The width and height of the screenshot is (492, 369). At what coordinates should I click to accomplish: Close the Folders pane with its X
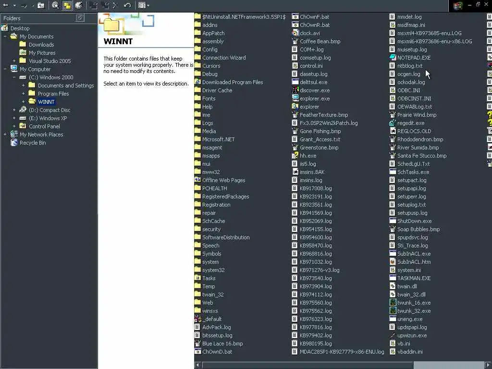click(x=80, y=18)
